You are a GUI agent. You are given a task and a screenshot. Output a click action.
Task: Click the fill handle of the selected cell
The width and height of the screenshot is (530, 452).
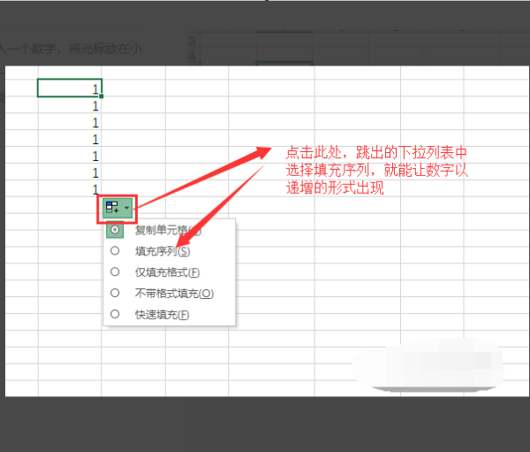[102, 96]
